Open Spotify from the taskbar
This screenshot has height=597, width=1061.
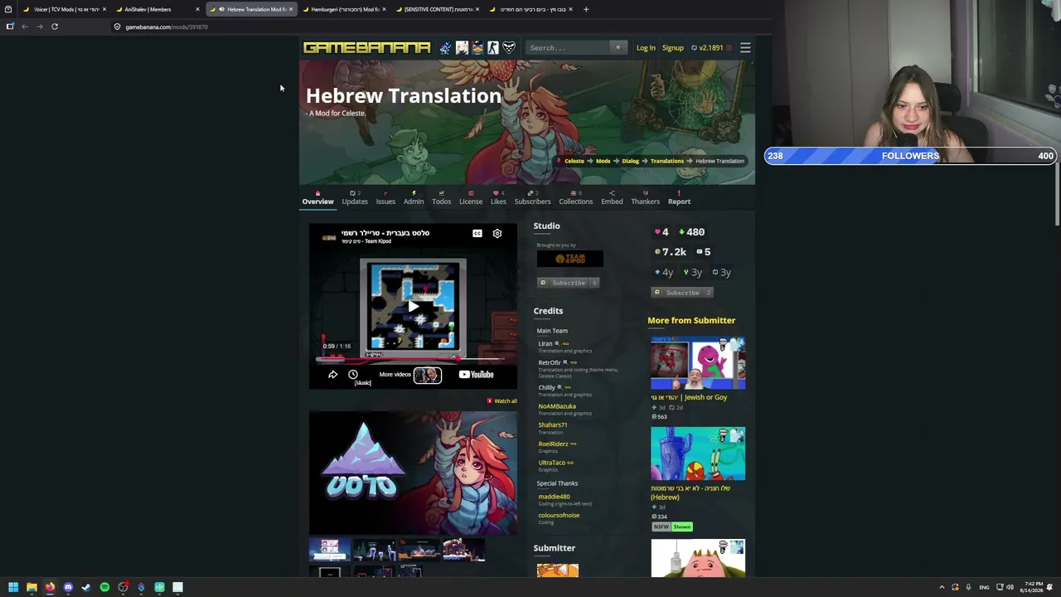(x=104, y=587)
